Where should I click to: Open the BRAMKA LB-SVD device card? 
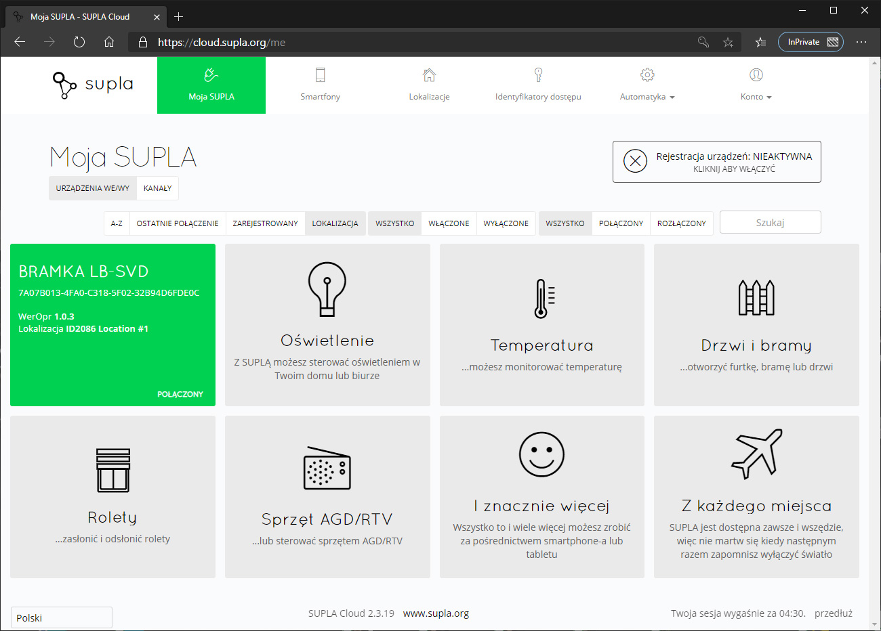[x=112, y=325]
